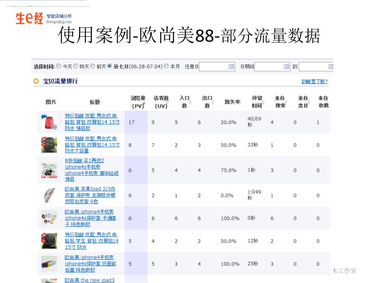Open link 特价包邮 优配 男女式 电脑包 情侣款
This screenshot has width=378, height=283.
[92, 122]
